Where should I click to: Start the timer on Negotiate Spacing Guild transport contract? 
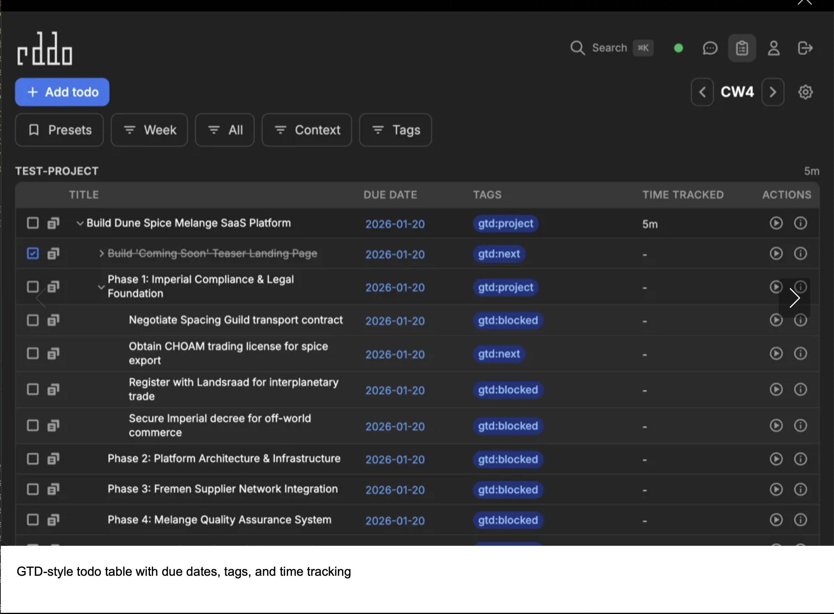[776, 320]
